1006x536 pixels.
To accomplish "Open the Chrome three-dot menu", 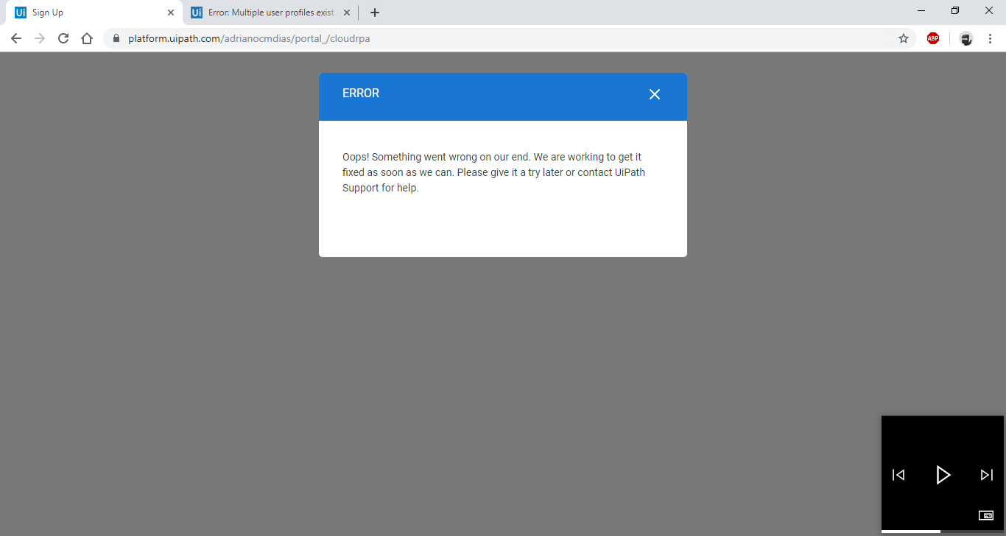I will point(991,38).
